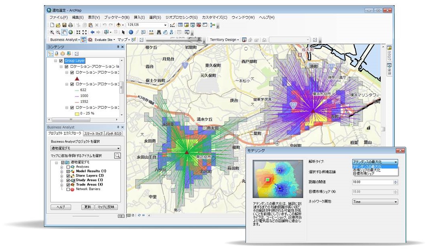Open the ModelBuilder window icon
429x250 pixels.
tap(213, 25)
